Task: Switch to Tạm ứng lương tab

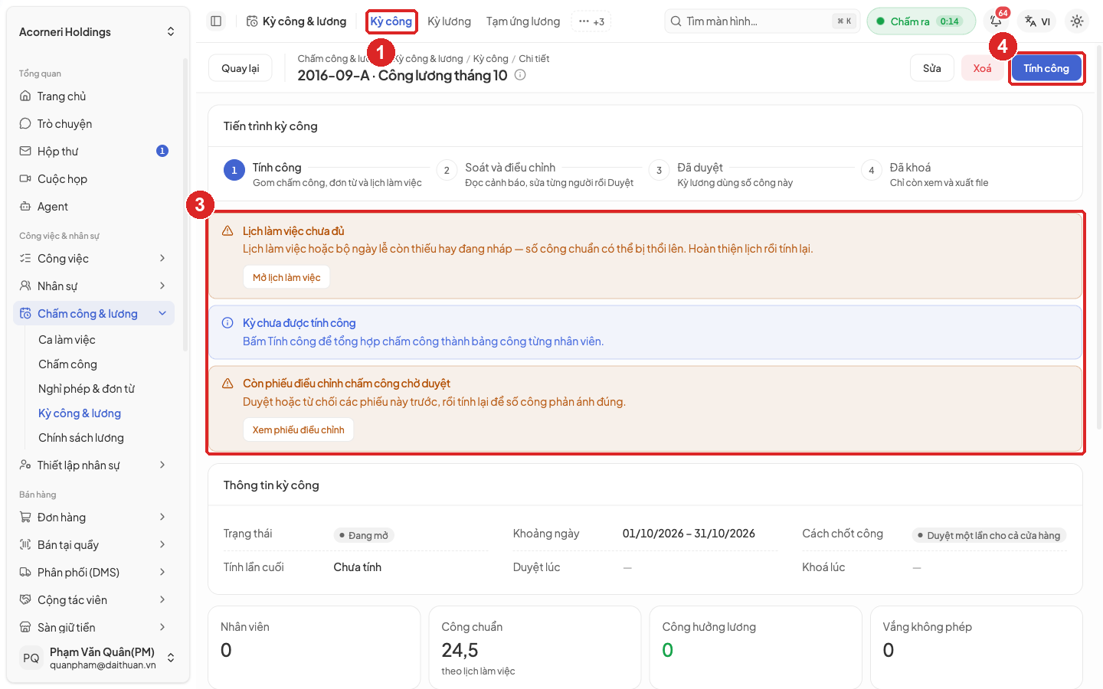Action: [x=523, y=21]
